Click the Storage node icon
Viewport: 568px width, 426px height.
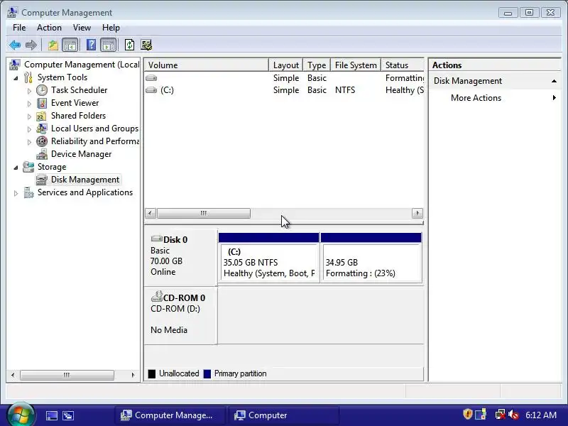pos(28,167)
